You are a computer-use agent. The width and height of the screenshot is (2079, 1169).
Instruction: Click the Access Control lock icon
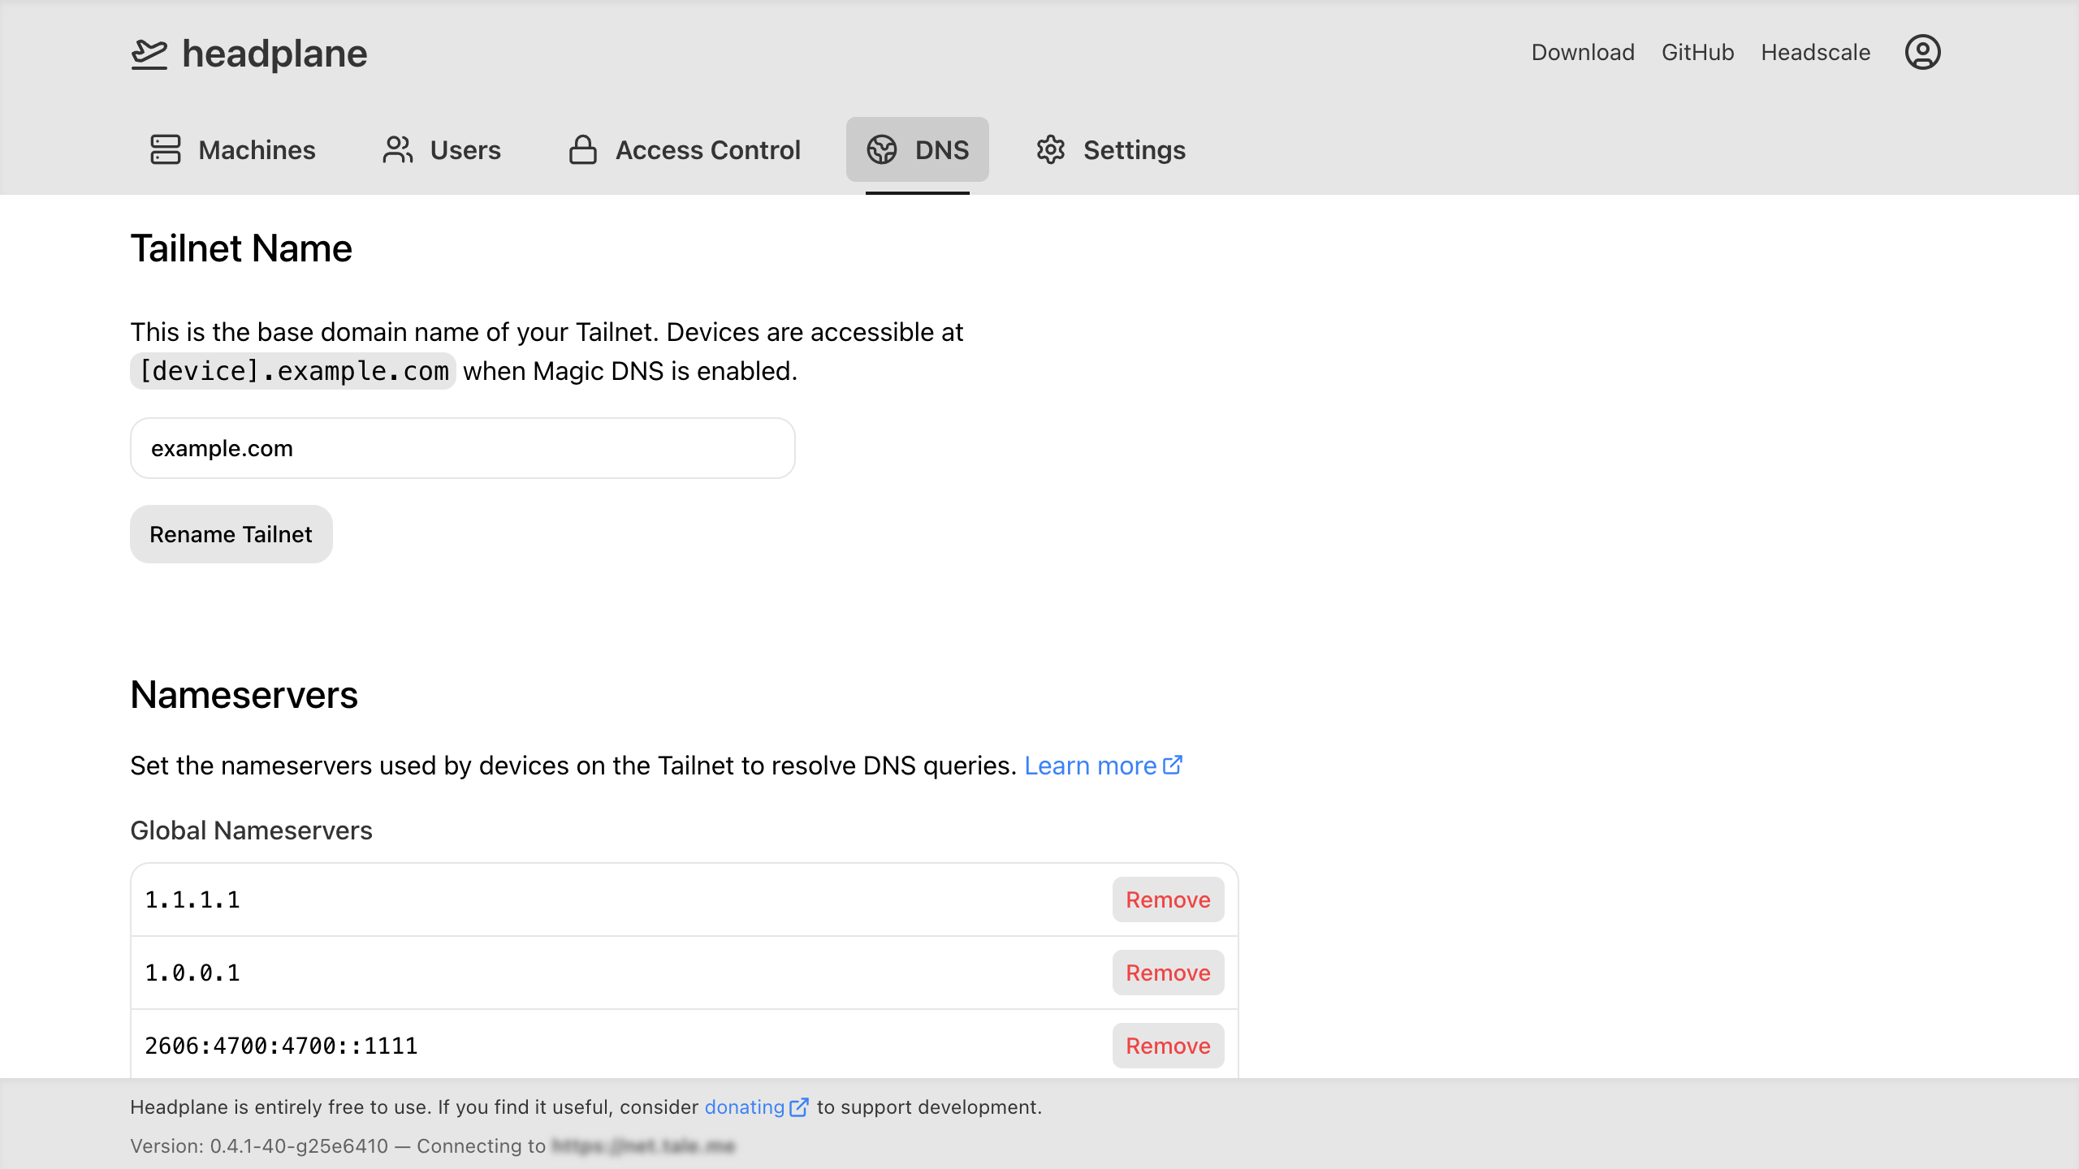click(x=583, y=149)
